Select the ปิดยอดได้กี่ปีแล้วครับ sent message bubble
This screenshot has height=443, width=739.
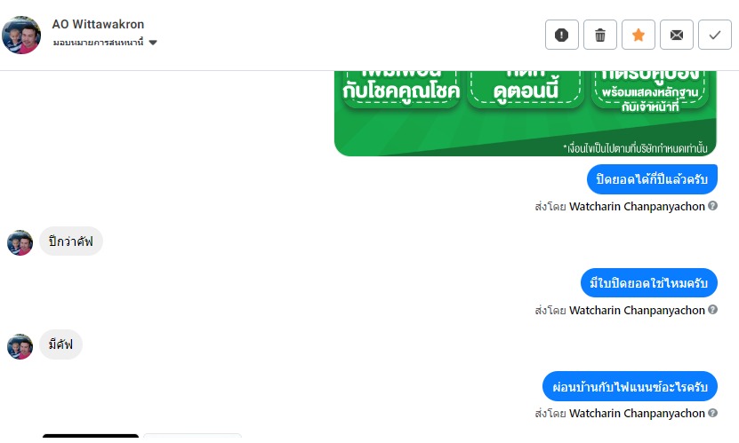(652, 179)
